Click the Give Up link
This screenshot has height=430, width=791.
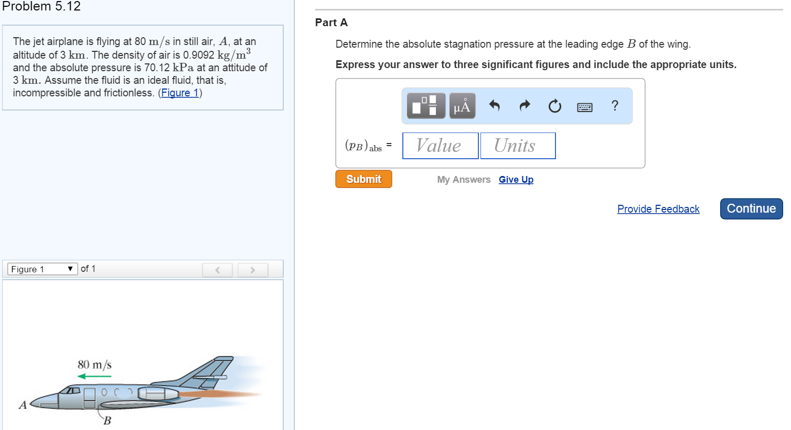click(x=516, y=179)
